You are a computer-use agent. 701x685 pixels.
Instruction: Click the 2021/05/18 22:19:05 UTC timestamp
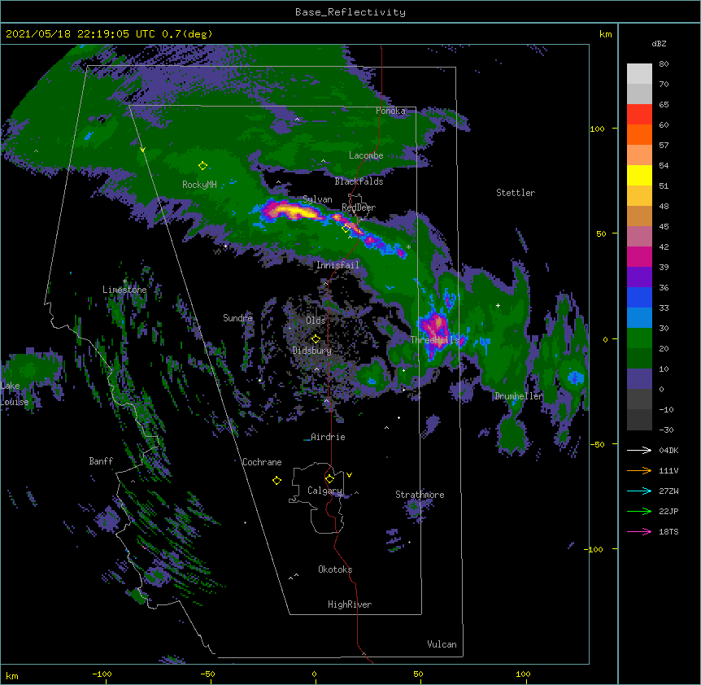109,34
